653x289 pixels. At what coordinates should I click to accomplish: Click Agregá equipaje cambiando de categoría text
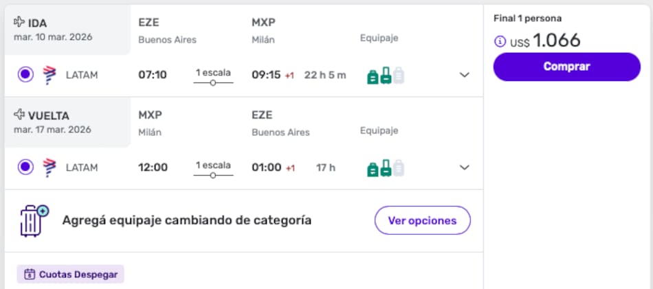coord(186,220)
